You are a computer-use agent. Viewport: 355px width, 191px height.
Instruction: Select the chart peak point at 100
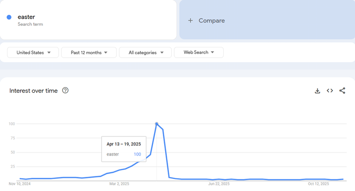157,124
